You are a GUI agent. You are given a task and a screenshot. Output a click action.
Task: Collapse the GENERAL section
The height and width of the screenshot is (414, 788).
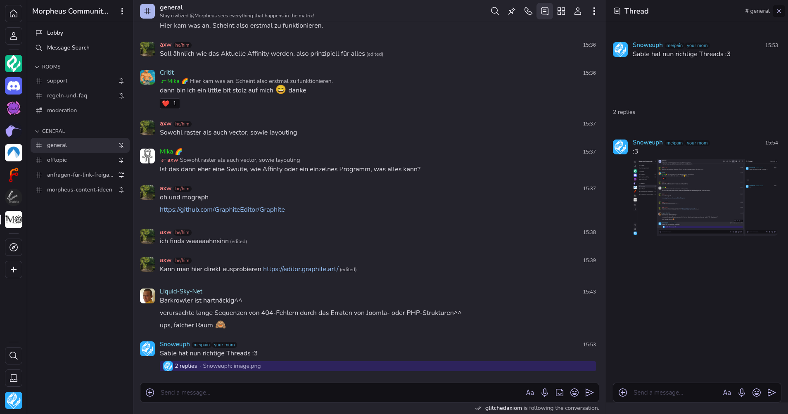coord(37,131)
